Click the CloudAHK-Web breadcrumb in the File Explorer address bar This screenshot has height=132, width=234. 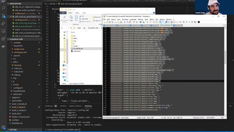(x=93, y=28)
